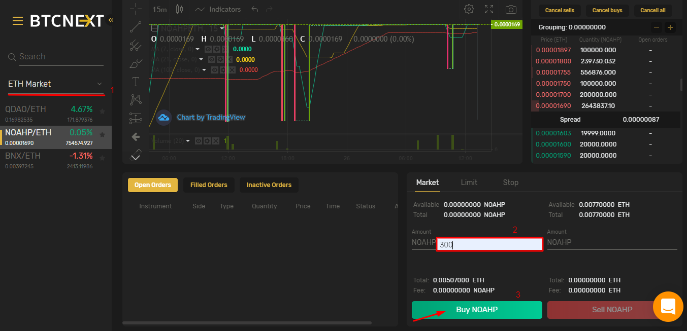
Task: Click the buy Amount field containing 300
Action: (x=489, y=244)
